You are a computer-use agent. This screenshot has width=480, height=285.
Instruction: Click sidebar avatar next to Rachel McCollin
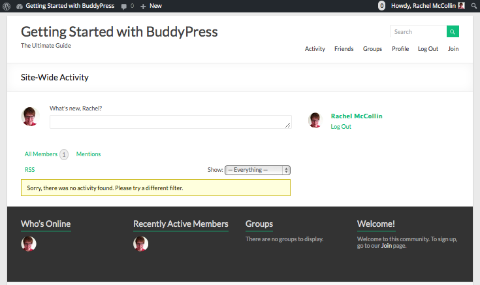(315, 120)
